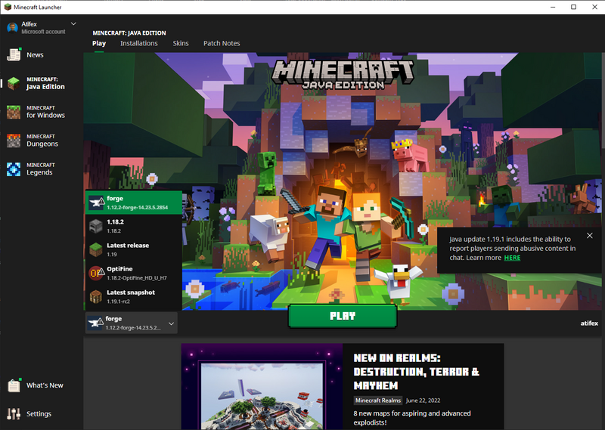Open the Settings sliders icon
Image resolution: width=605 pixels, height=430 pixels.
click(14, 414)
